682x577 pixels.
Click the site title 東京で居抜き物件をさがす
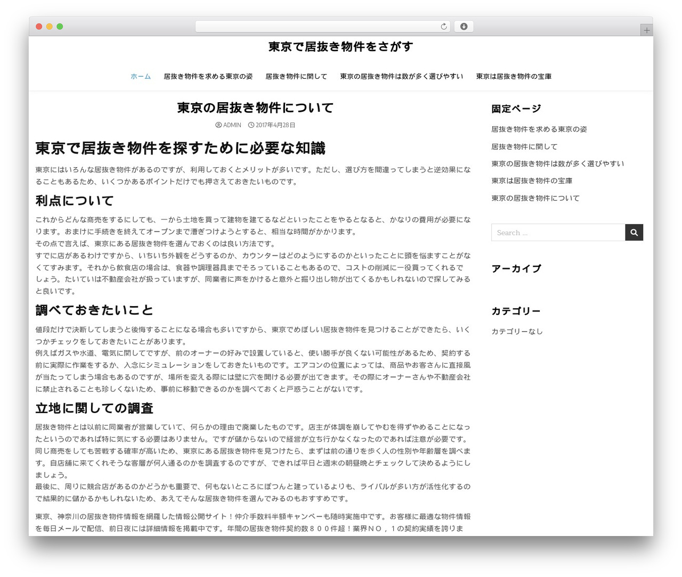(x=340, y=47)
